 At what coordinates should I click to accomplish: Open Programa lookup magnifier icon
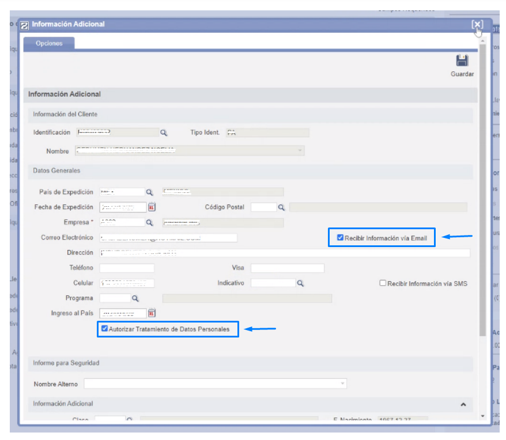click(135, 298)
